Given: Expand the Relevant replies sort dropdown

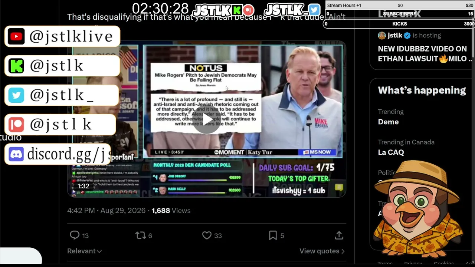Looking at the screenshot, I should [x=84, y=251].
